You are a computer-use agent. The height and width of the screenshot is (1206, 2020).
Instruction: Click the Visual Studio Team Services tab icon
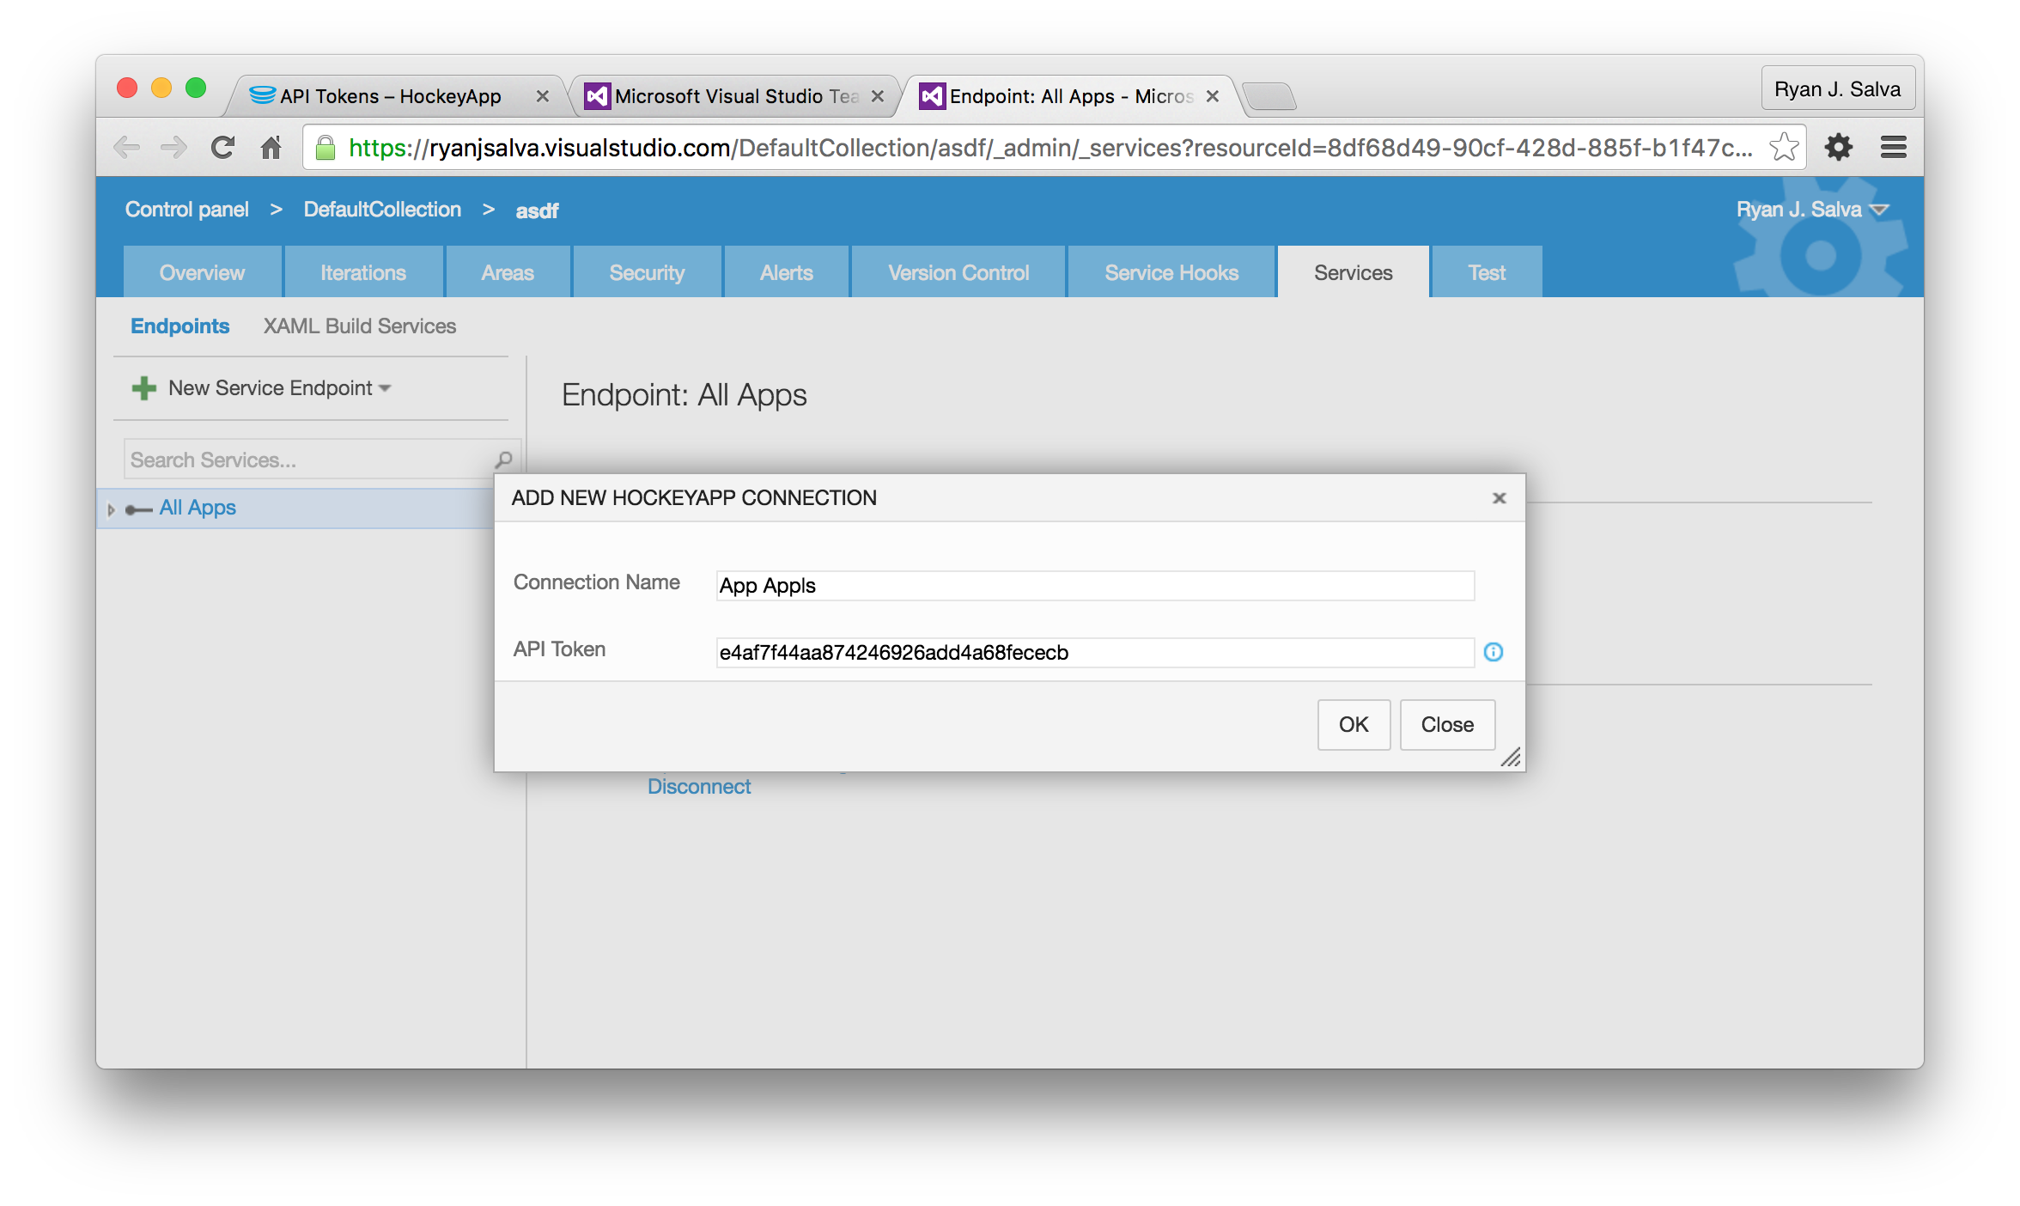[597, 92]
